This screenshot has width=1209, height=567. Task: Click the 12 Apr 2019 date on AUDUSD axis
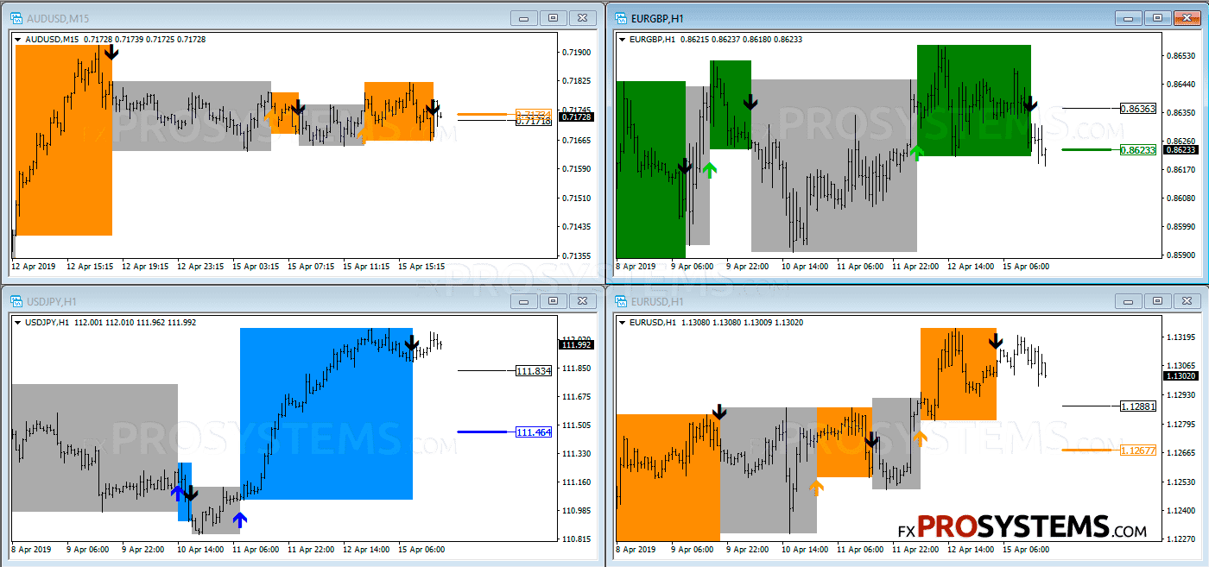33,267
